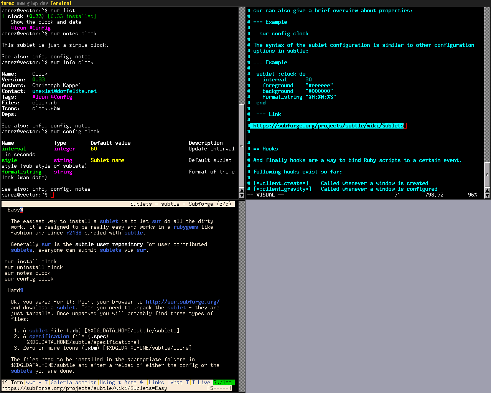
Task: Switch to the "www" view in the top panel
Action: (x=21, y=3)
